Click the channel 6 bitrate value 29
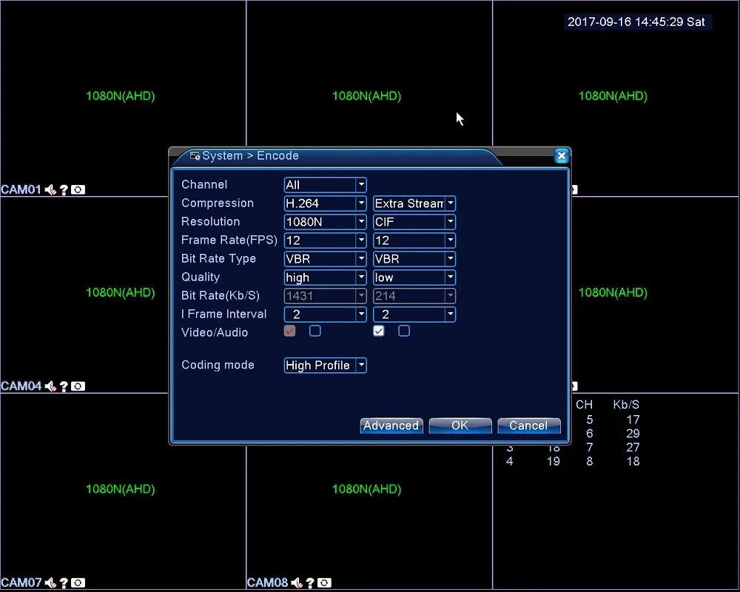This screenshot has height=592, width=740. (633, 434)
